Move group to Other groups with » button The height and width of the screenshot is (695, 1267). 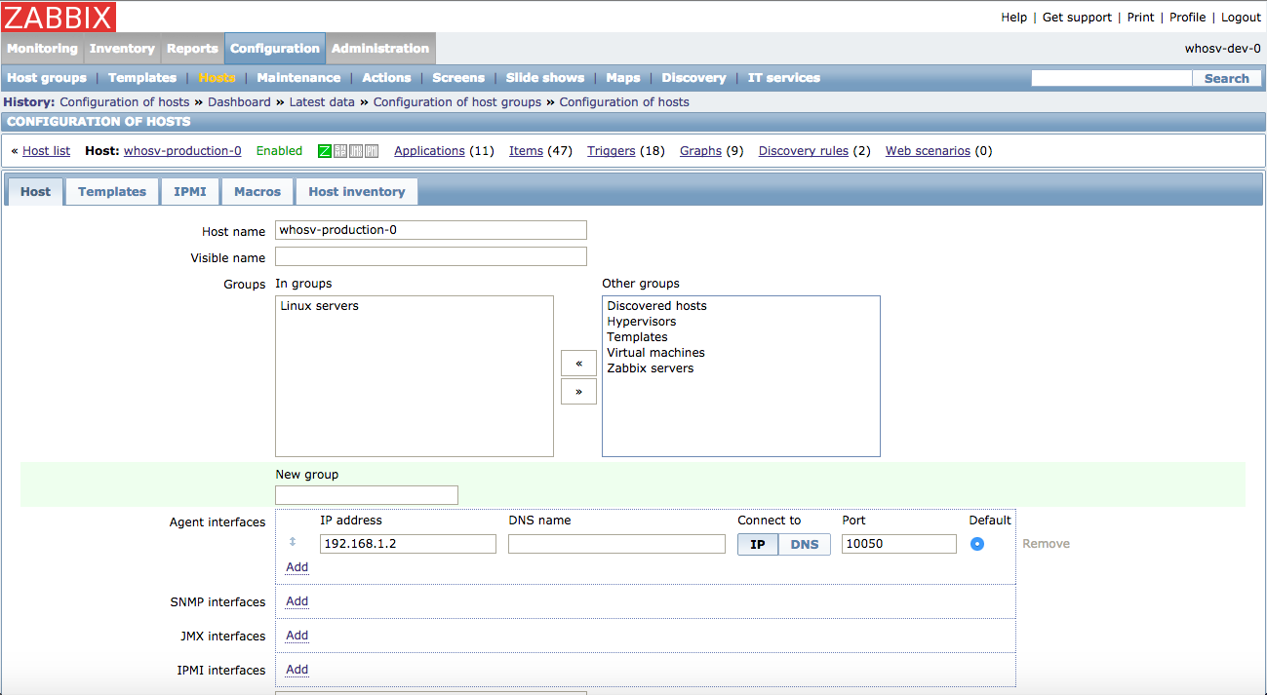click(578, 392)
